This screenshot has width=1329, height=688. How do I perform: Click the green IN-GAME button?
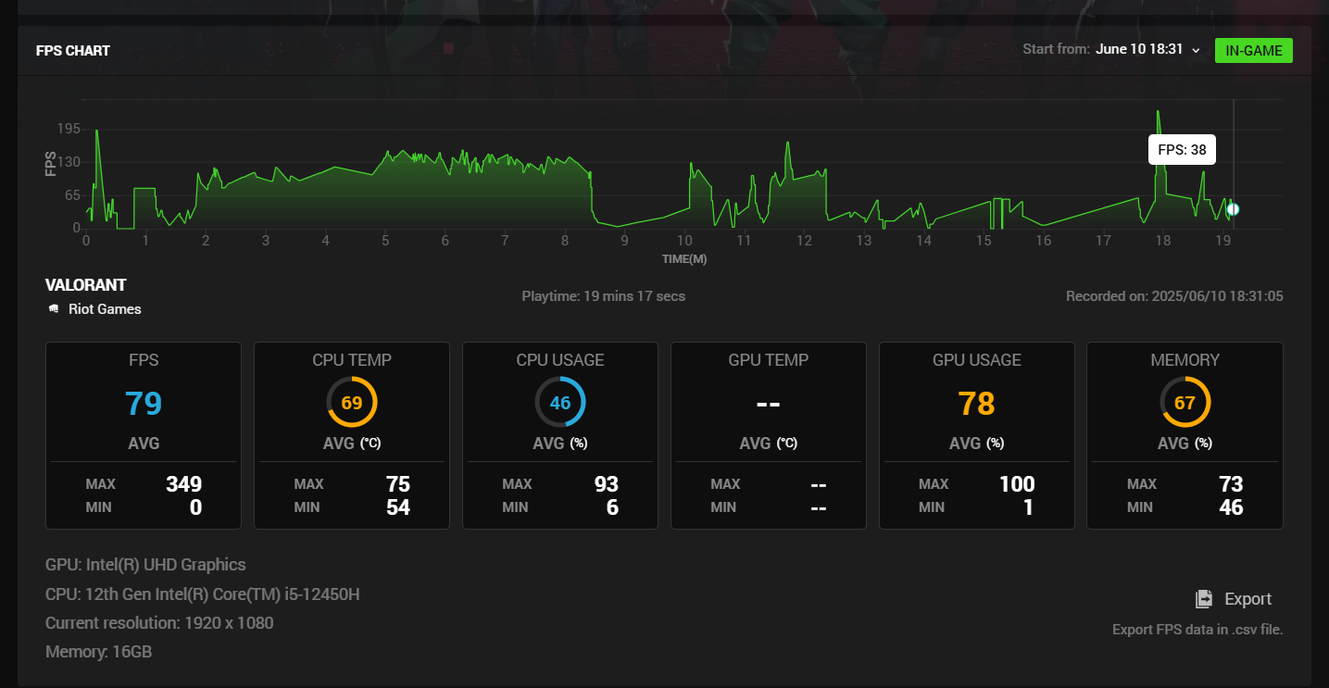(1253, 50)
